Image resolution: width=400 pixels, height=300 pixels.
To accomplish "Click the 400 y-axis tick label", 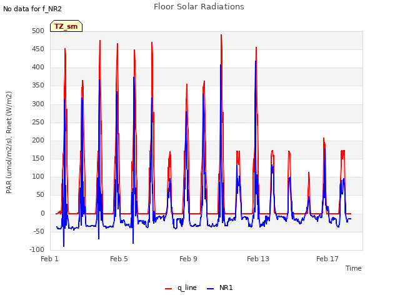I will pos(38,67).
